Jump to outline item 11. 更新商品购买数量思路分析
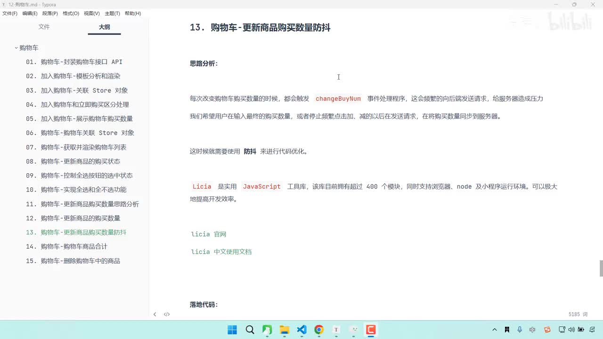Screen dimensions: 603x339 click(x=82, y=204)
